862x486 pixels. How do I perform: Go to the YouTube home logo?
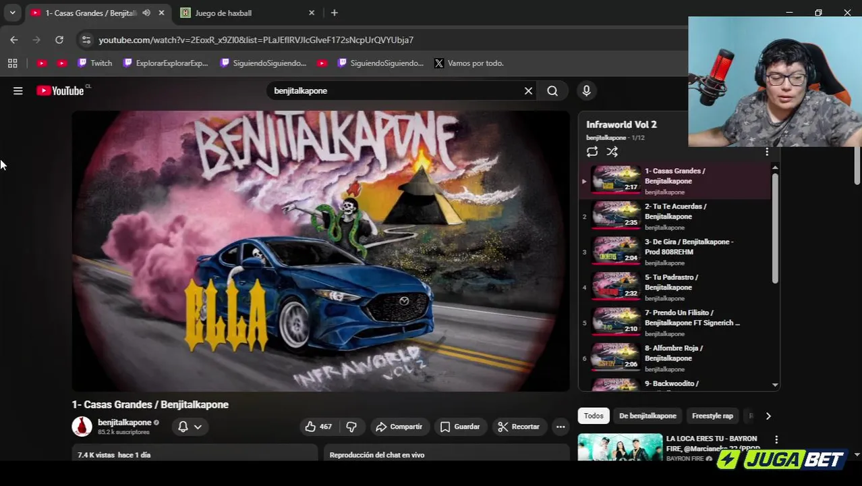pyautogui.click(x=61, y=90)
